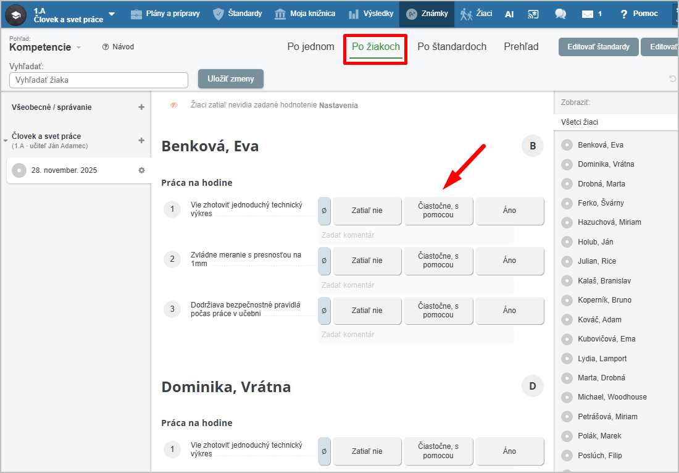Screen dimensions: 679x473
Task: Click the Vyhľadať žiaka search field
Action: 99,80
